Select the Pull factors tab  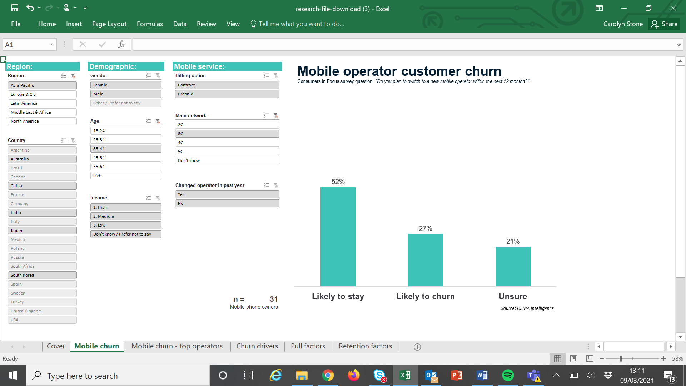point(308,346)
